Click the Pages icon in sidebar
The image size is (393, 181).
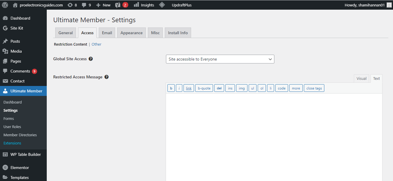(x=5, y=61)
